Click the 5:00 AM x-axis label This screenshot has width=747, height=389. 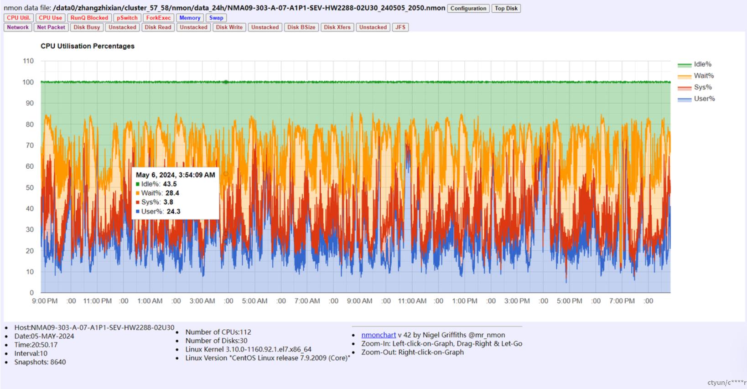tap(254, 301)
